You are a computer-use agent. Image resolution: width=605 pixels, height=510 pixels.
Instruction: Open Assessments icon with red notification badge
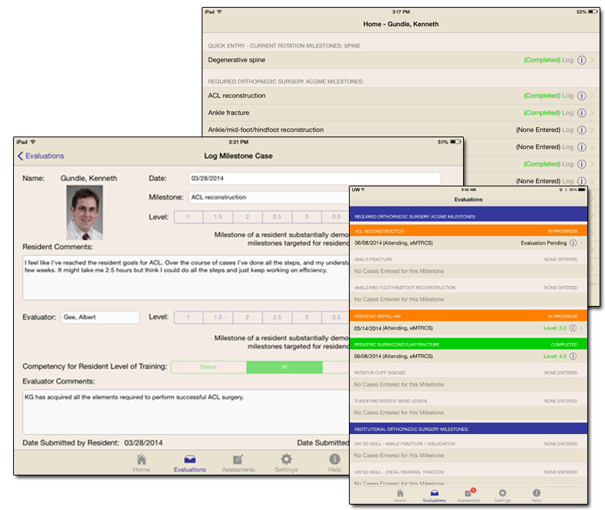click(x=469, y=495)
